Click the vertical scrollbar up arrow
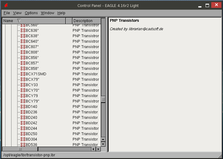Screen dimensions: 223x159 click(103, 139)
